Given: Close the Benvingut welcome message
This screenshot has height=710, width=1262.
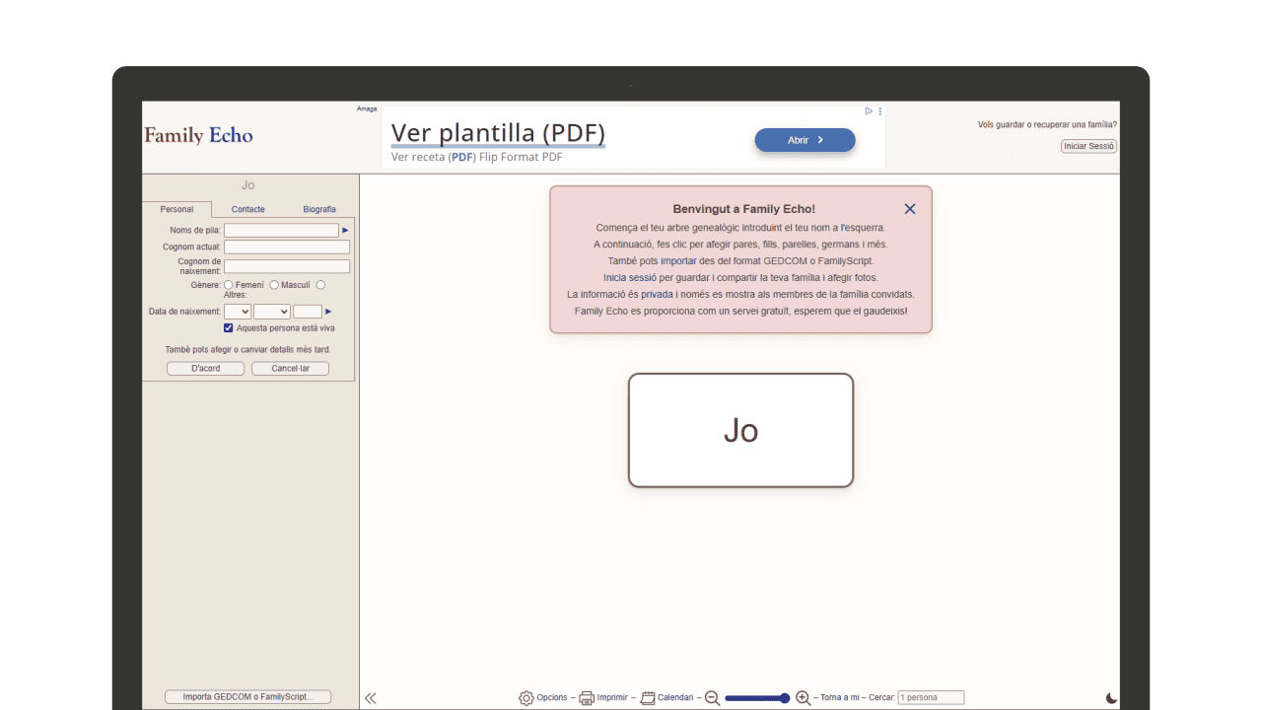Looking at the screenshot, I should [910, 209].
